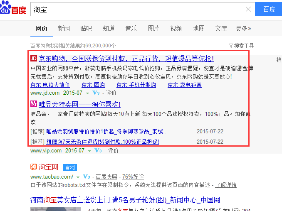Click the blue 官网 badge
This screenshot has height=211, width=282.
(70, 167)
